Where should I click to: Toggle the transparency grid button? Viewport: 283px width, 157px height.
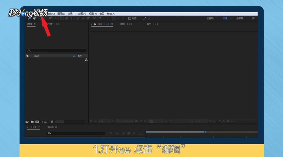(171, 121)
